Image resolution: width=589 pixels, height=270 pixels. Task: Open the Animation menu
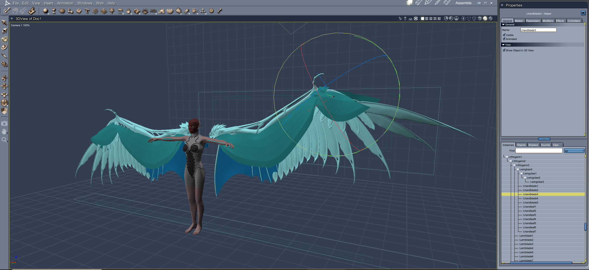point(65,3)
